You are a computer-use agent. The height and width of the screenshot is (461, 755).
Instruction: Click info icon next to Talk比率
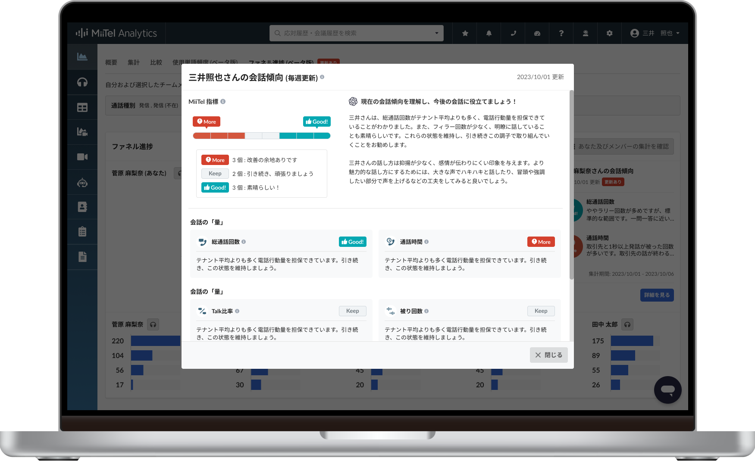[237, 311]
